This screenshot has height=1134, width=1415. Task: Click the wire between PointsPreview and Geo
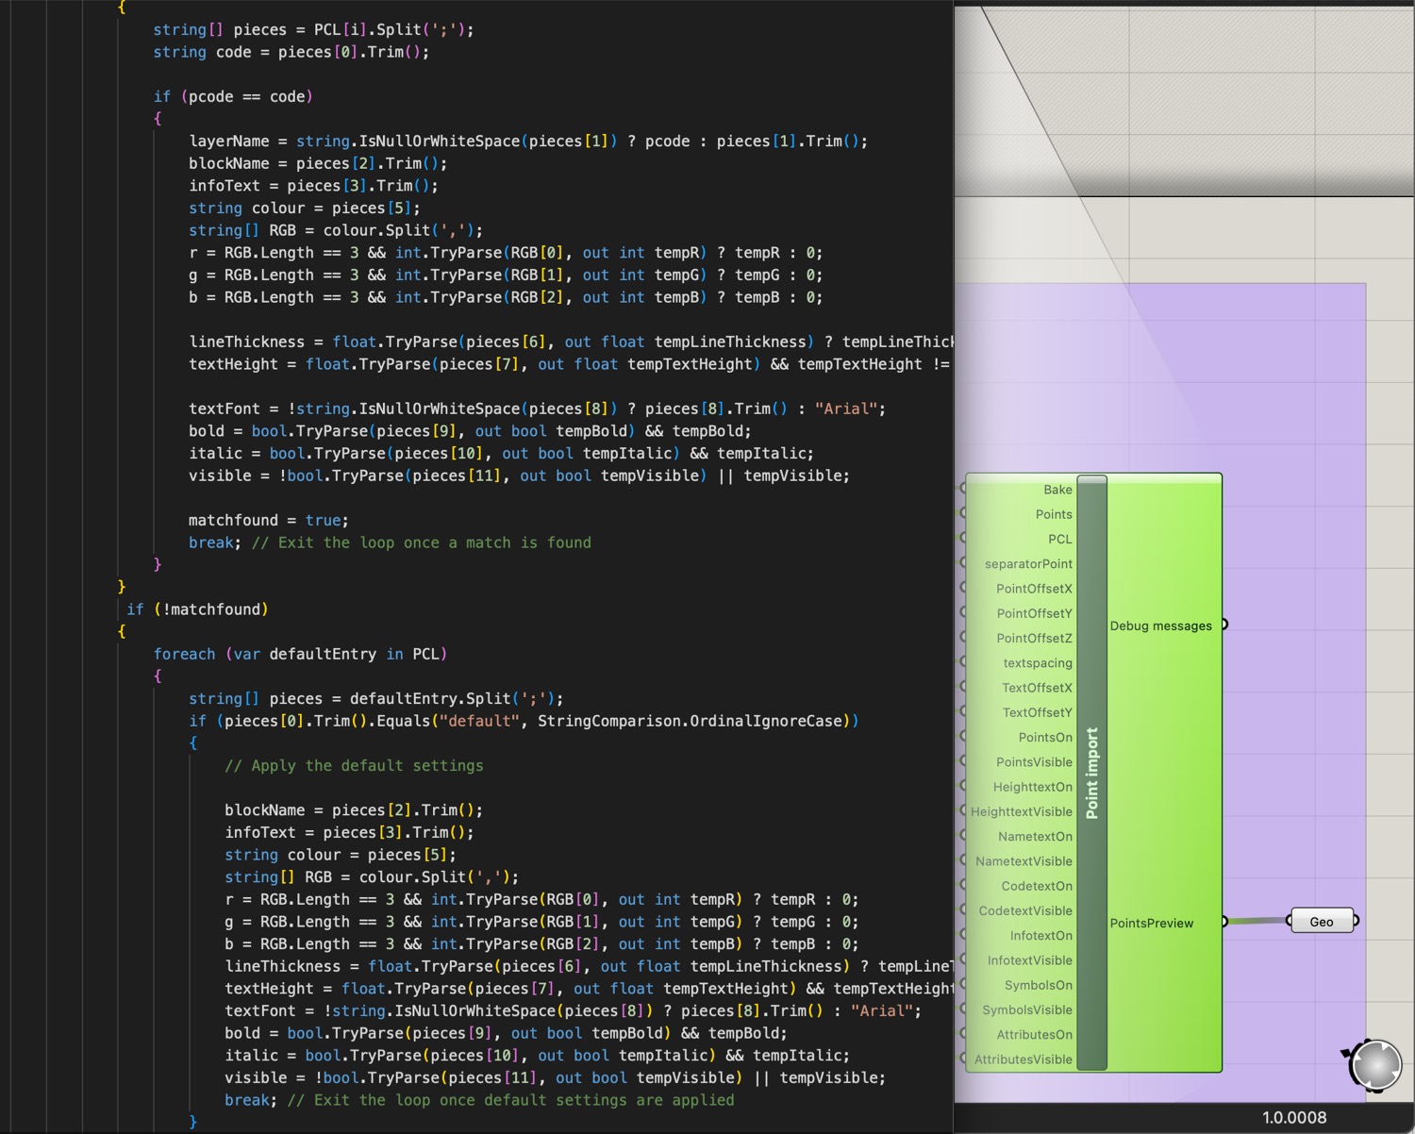tap(1257, 921)
